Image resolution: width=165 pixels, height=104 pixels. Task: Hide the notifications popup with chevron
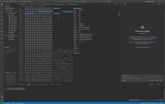[163, 100]
